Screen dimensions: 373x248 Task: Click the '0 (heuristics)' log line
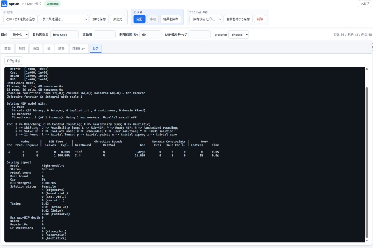point(54,238)
